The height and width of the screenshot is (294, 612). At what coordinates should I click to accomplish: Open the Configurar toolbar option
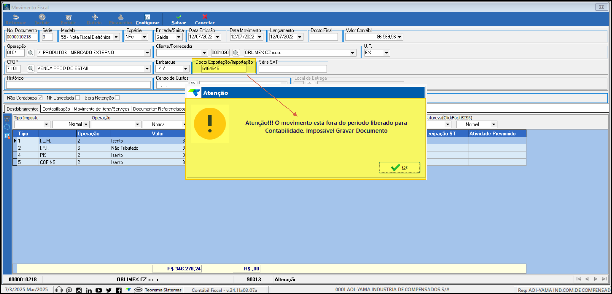pyautogui.click(x=147, y=19)
